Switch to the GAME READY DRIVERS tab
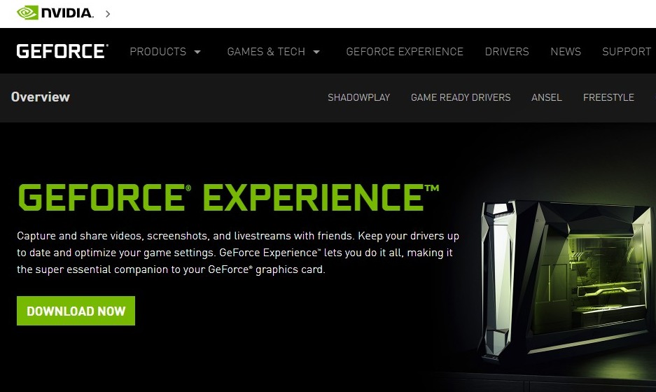This screenshot has height=392, width=656. (461, 97)
